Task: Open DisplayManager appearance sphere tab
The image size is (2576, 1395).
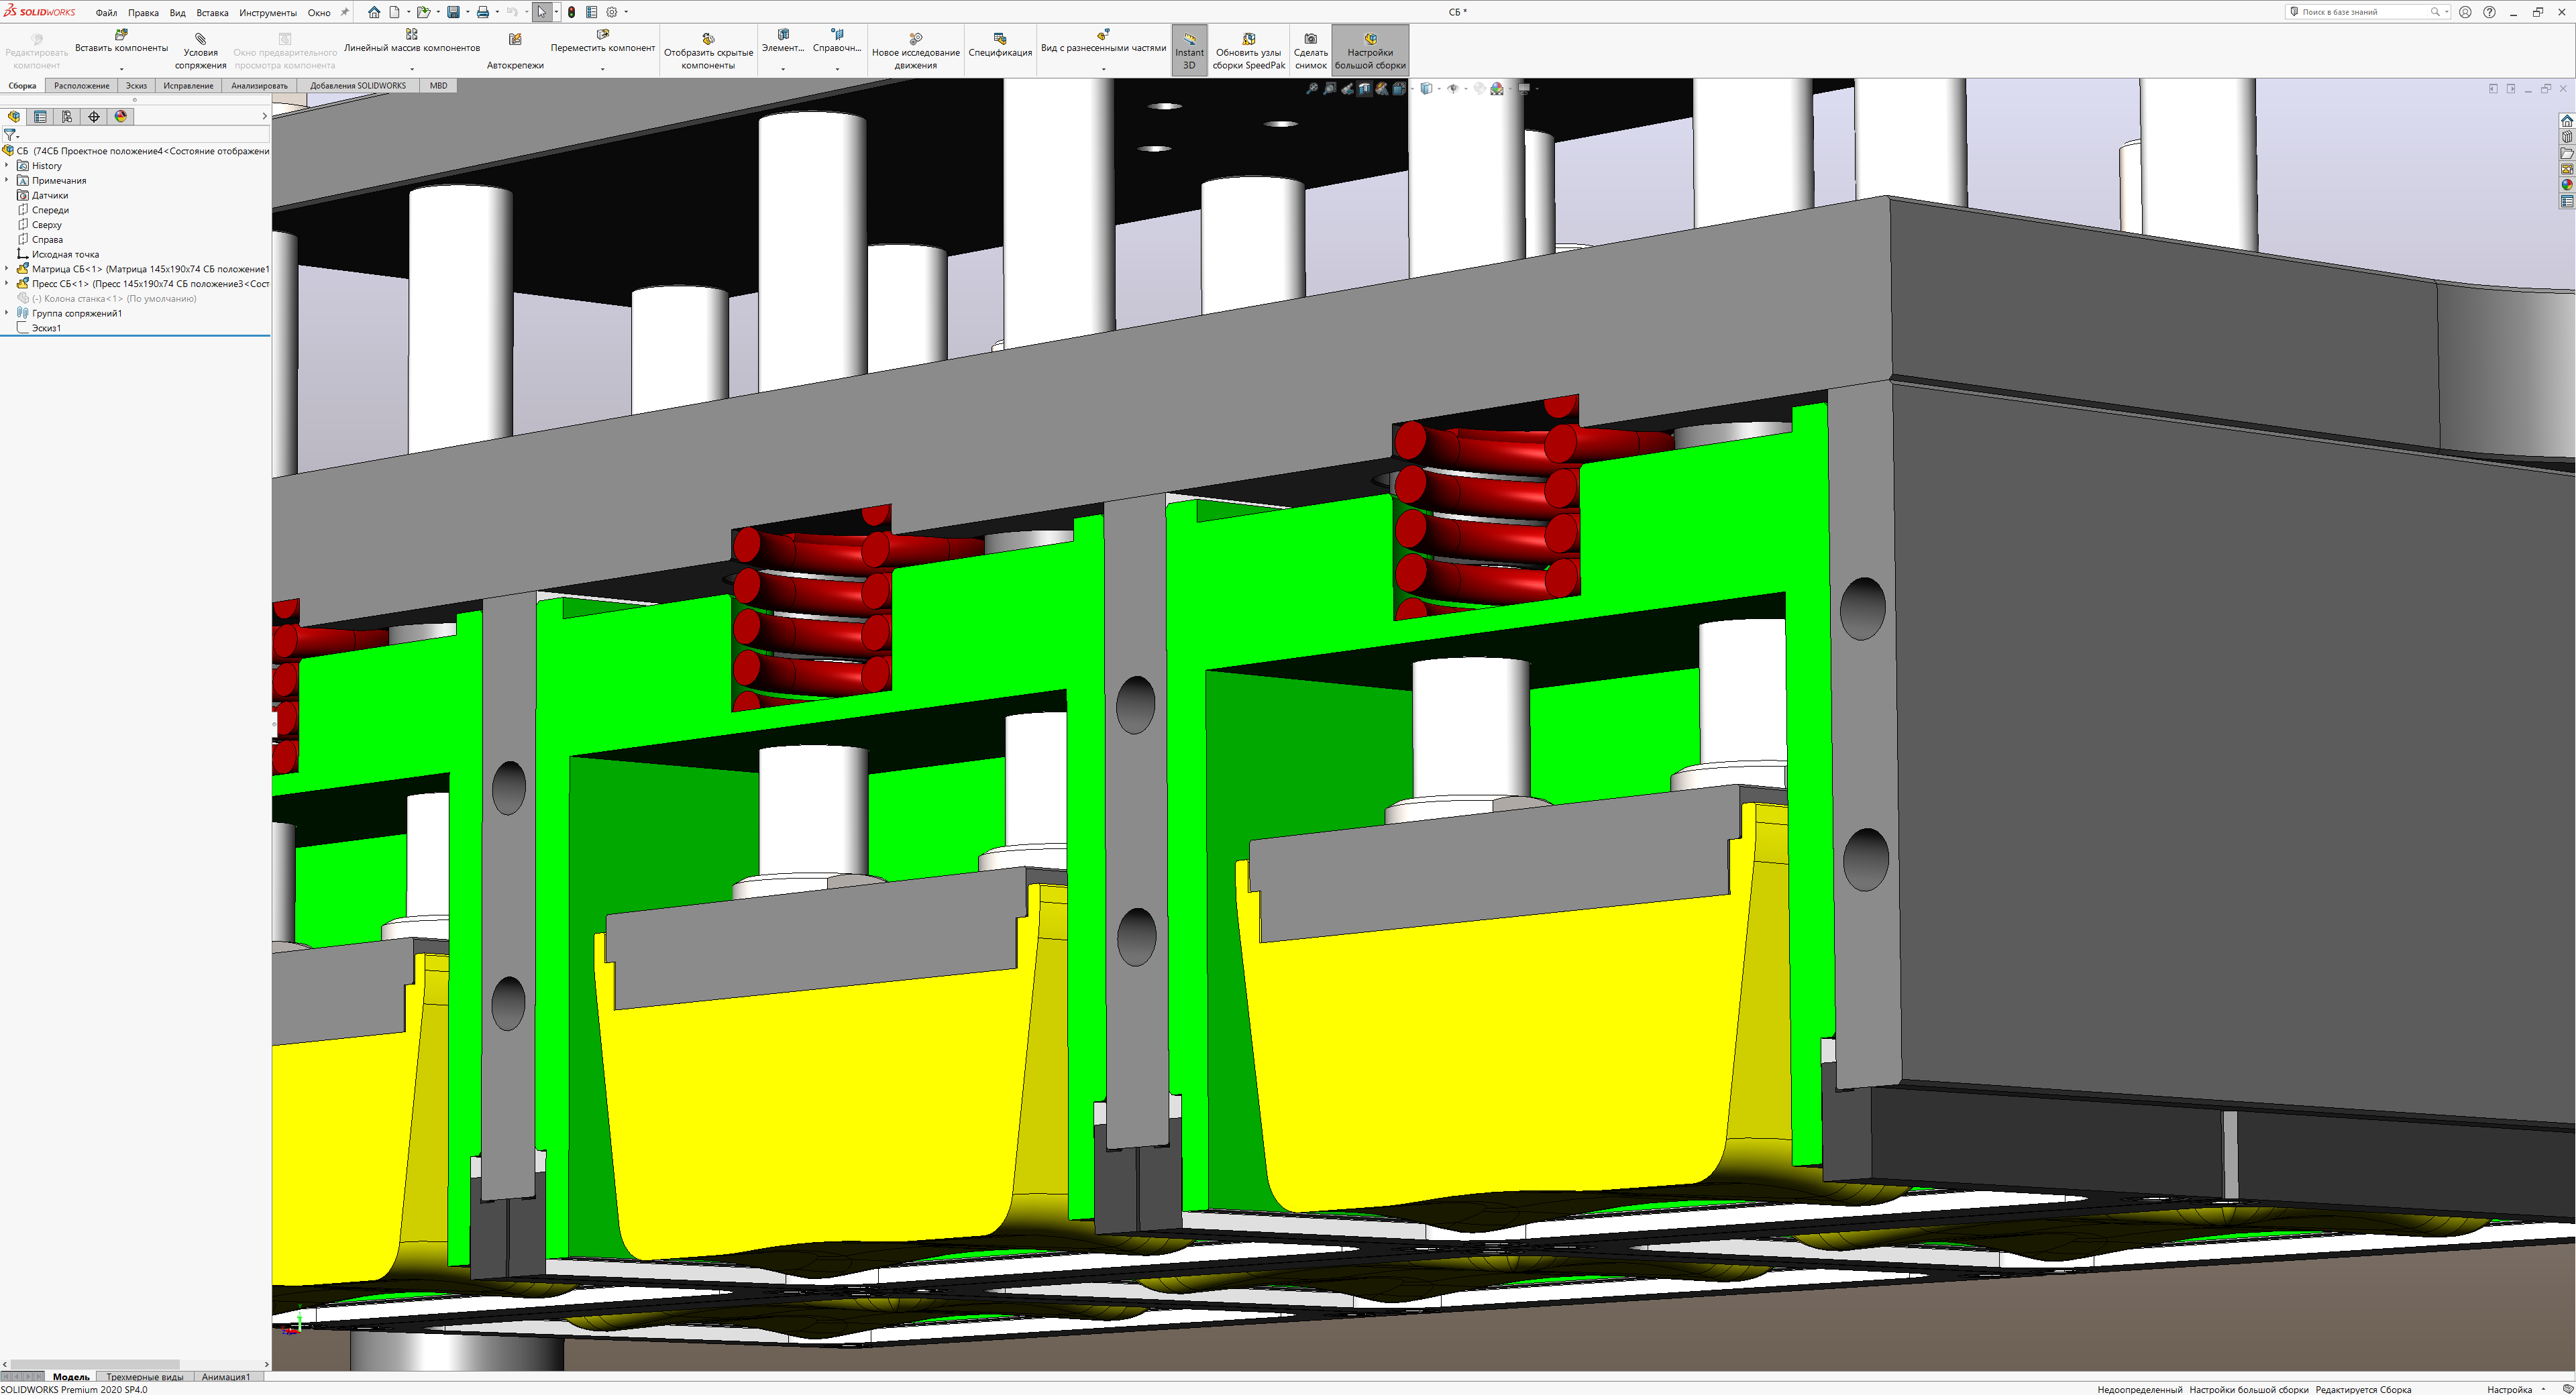Action: pos(121,117)
